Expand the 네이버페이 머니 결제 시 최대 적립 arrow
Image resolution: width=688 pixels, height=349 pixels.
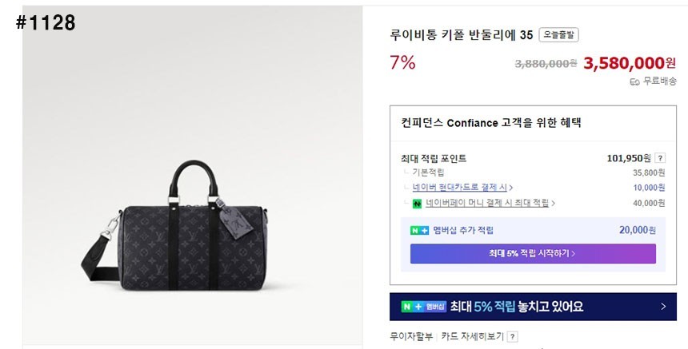coord(553,204)
